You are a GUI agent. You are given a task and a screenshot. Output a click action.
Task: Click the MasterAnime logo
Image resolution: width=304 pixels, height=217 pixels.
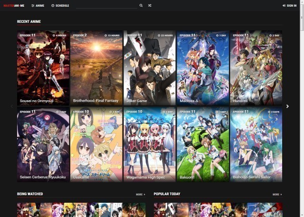(14, 6)
